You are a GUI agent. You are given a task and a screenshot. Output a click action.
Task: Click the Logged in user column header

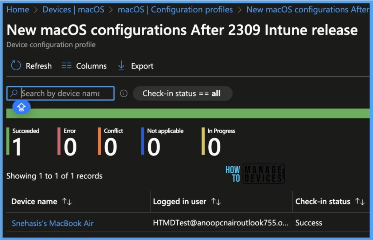click(x=180, y=201)
